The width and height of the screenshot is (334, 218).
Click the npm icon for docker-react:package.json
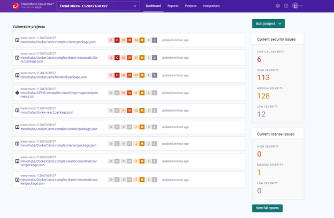(17, 111)
